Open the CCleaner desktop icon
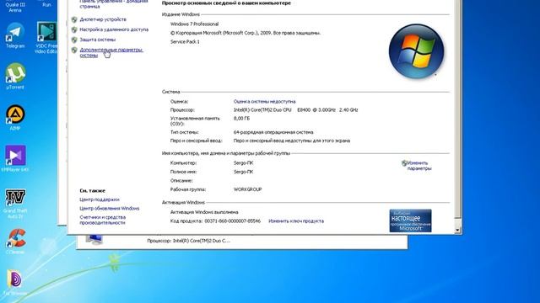Image resolution: width=540 pixels, height=303 pixels. coord(15,242)
